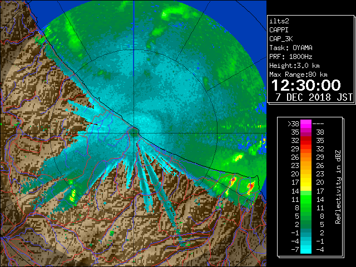Click the 'Height:3.0 km' line
Image resolution: width=356 pixels, height=267 pixels.
294,66
